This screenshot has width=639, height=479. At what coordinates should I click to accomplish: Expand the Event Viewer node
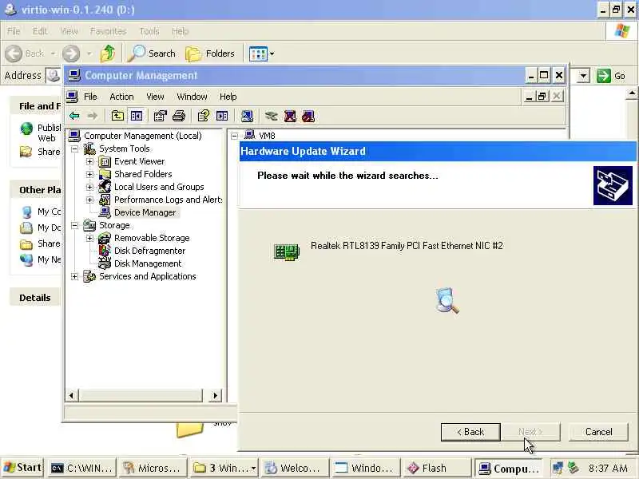point(89,162)
